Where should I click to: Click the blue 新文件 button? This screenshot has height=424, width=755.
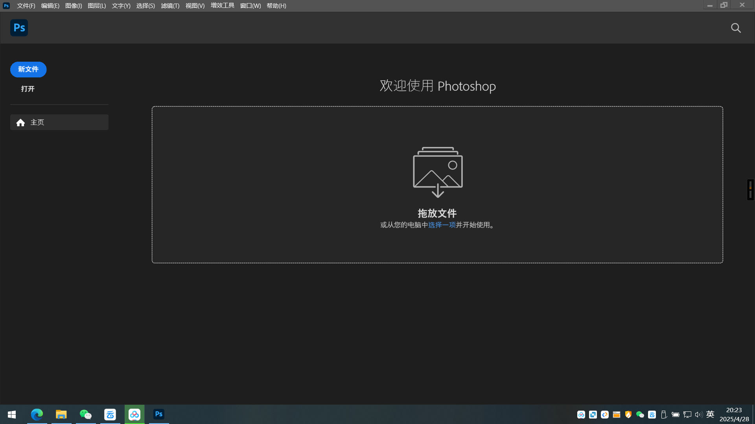(x=28, y=70)
